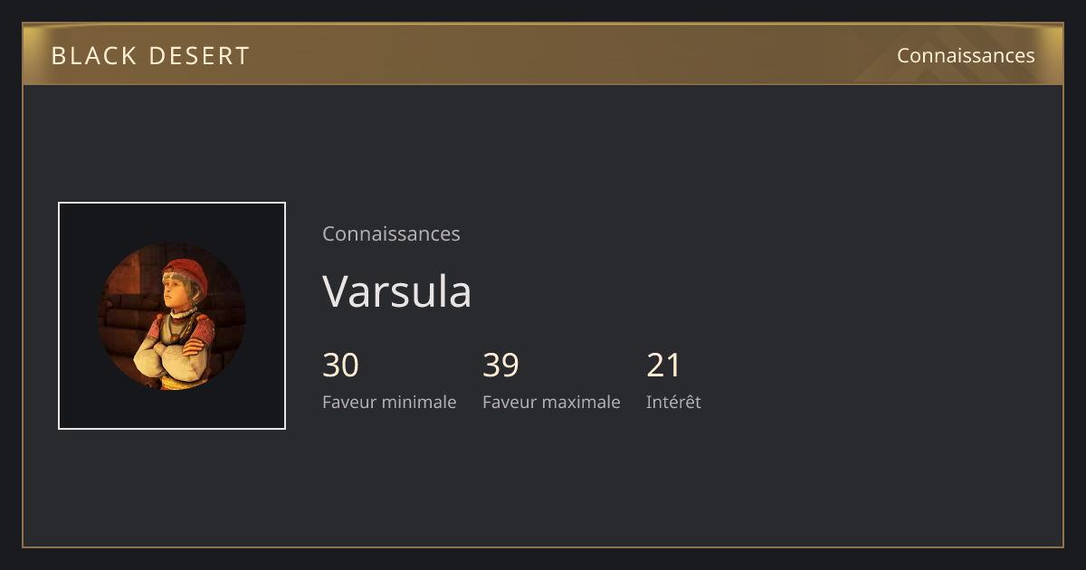Click the gold header banner center
This screenshot has width=1086, height=570.
[x=543, y=54]
